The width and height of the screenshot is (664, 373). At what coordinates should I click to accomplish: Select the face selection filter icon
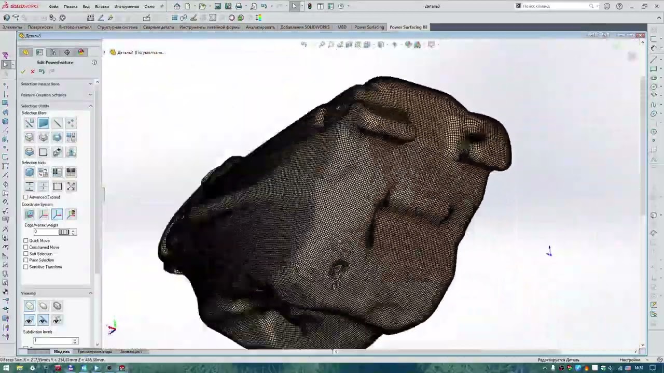point(43,123)
